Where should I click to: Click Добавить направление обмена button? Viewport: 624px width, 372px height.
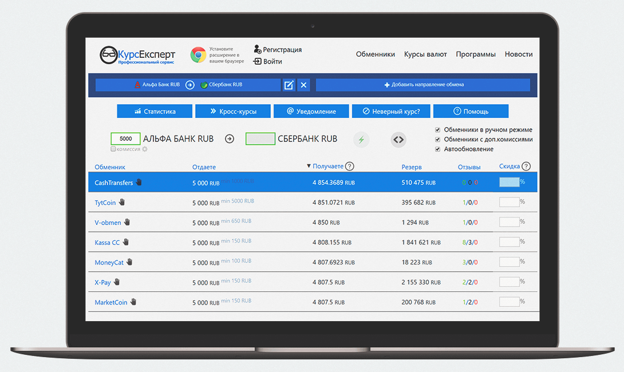[423, 85]
